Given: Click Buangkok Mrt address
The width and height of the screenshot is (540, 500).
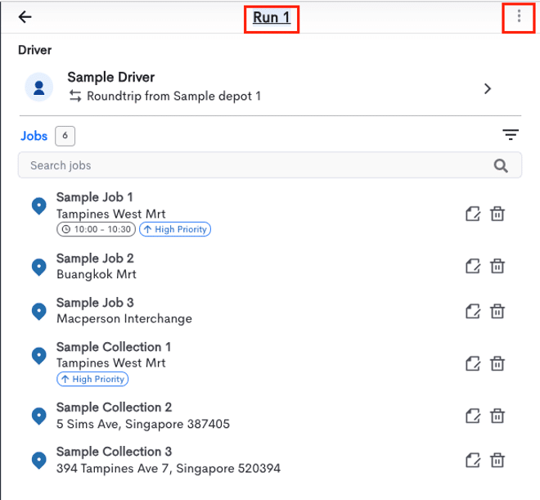Looking at the screenshot, I should coord(97,274).
